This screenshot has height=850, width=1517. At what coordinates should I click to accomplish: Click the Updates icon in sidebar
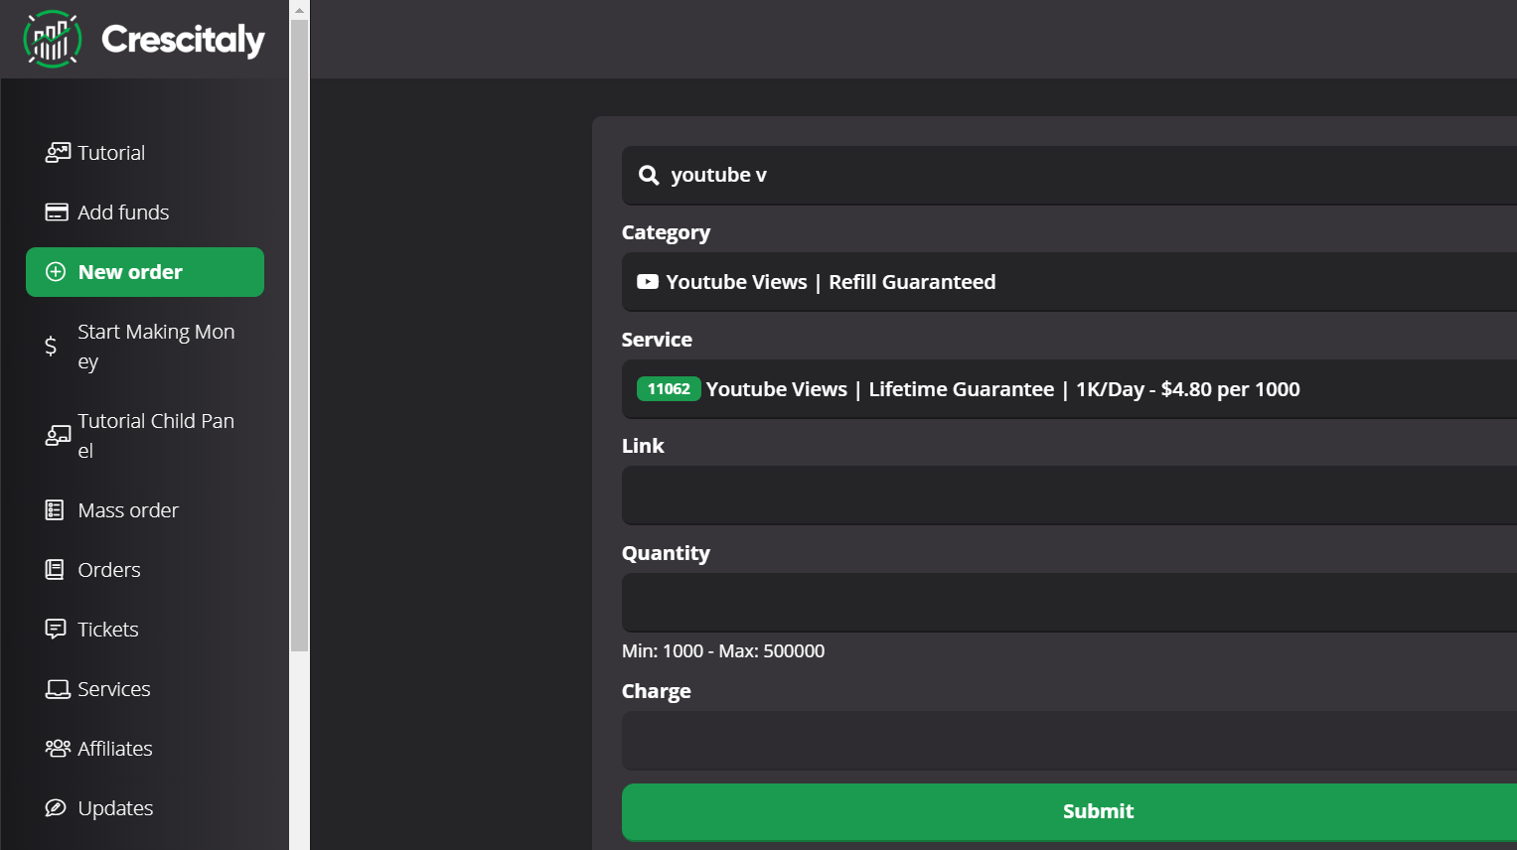click(56, 808)
